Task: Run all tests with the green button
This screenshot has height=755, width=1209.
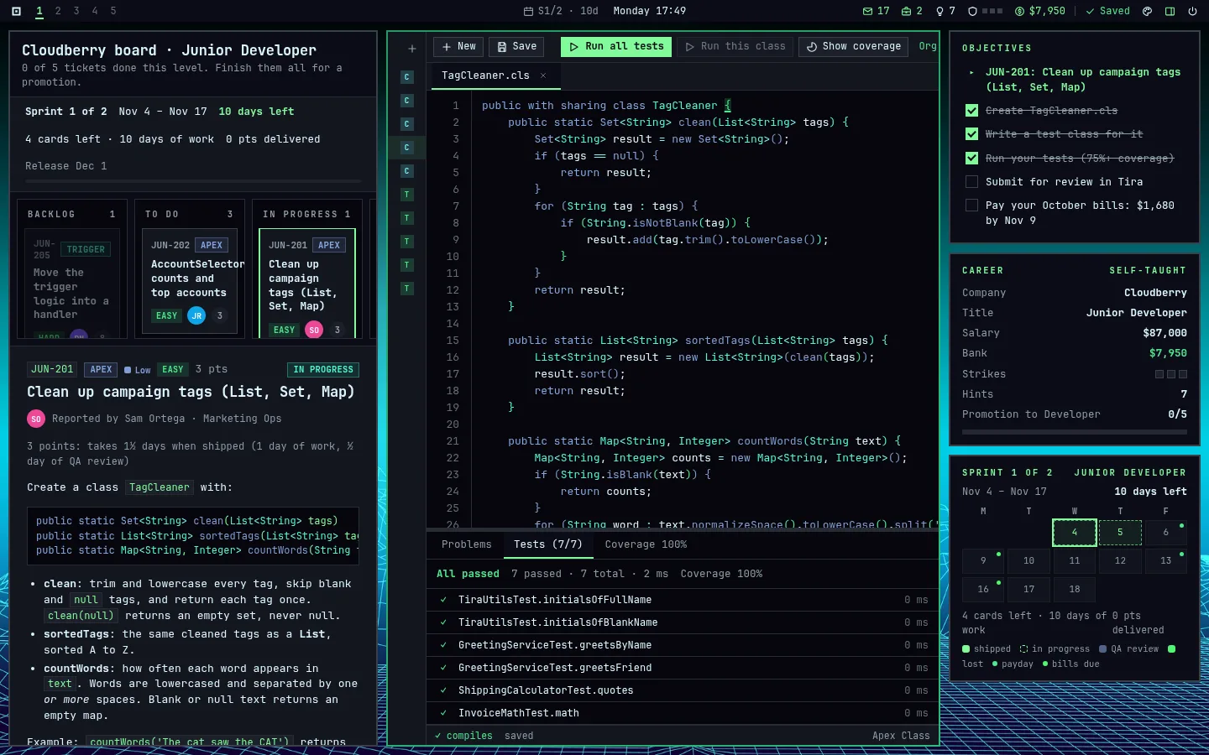Action: 615,47
